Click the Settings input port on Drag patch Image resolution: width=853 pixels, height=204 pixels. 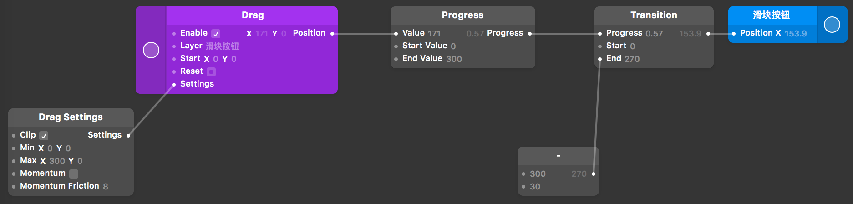pos(174,84)
